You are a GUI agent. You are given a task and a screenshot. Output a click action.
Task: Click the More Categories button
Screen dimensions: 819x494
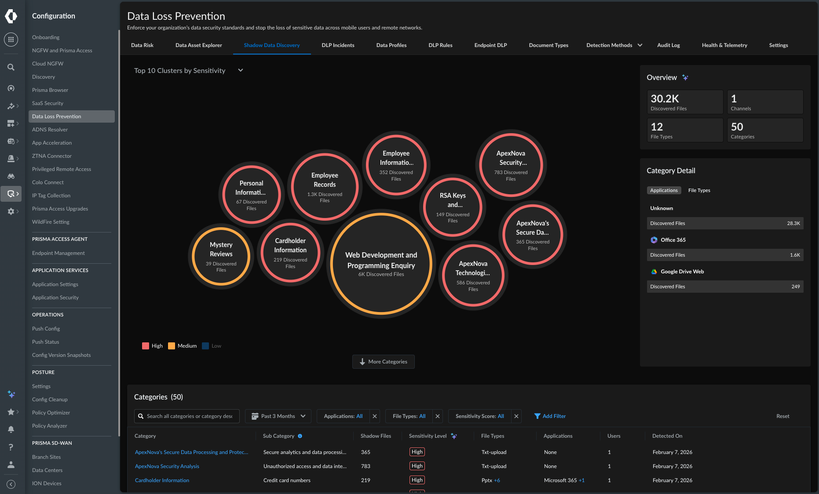coord(384,362)
